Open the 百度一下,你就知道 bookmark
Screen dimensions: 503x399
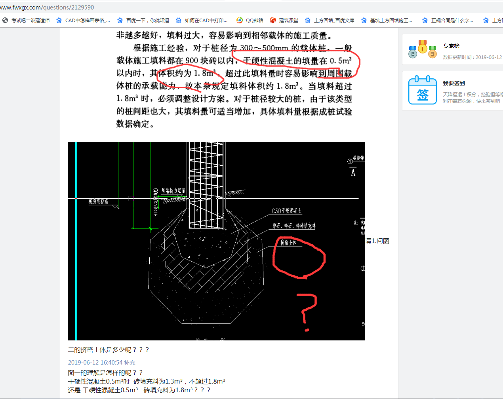click(144, 20)
